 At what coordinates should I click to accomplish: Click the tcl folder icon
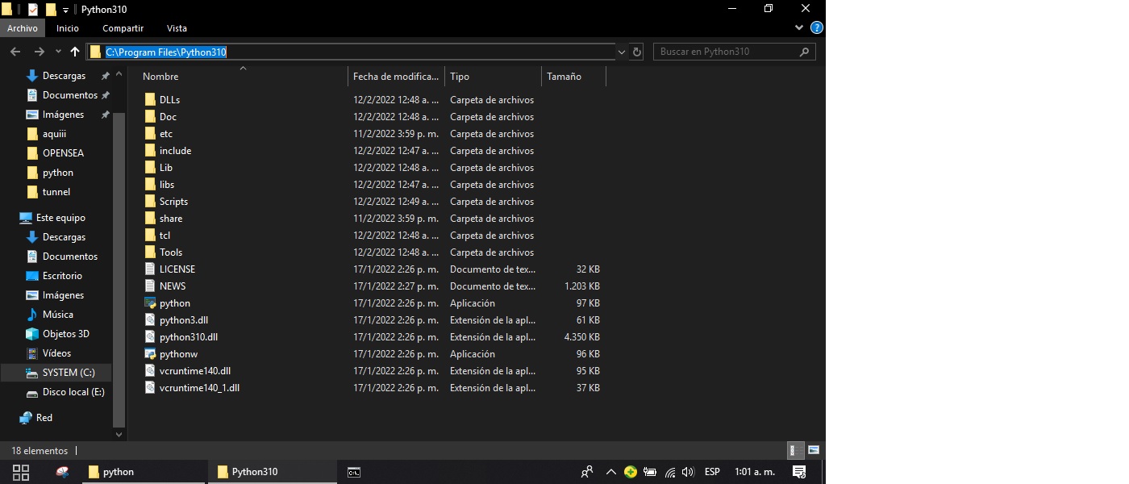150,236
